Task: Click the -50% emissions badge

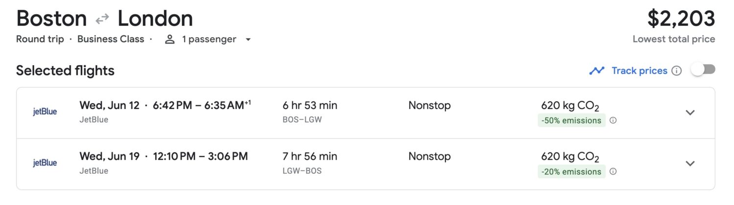Action: pyautogui.click(x=571, y=120)
